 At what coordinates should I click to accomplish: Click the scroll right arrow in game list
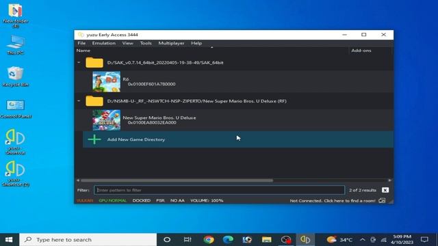coord(390,180)
